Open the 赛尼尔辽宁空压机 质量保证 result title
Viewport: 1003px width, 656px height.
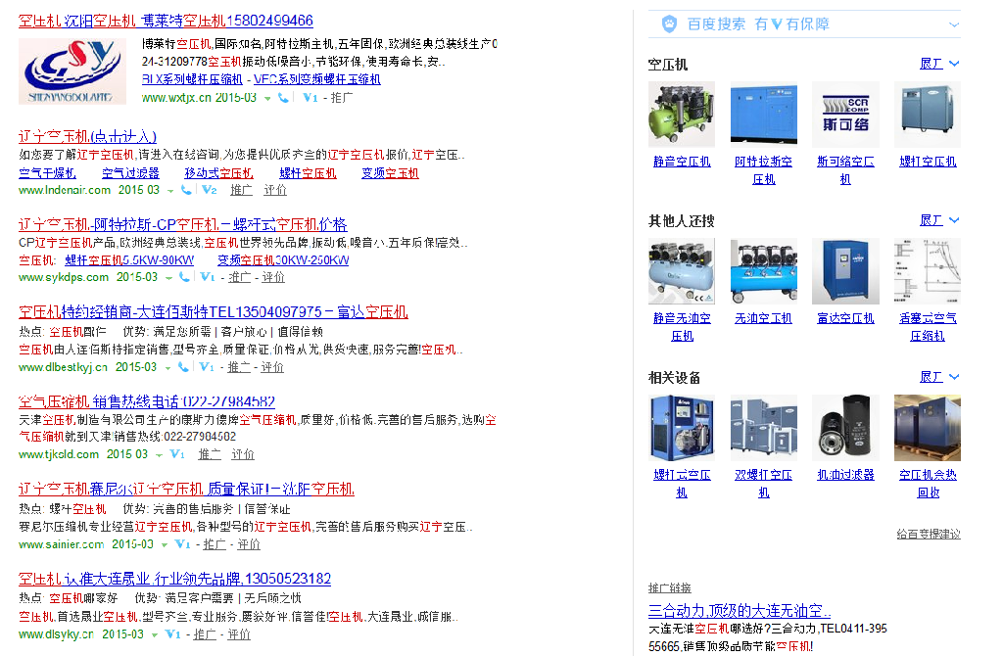pyautogui.click(x=186, y=490)
